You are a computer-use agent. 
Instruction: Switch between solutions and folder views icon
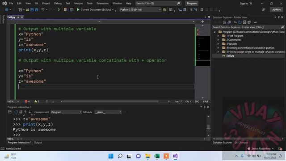point(229,22)
